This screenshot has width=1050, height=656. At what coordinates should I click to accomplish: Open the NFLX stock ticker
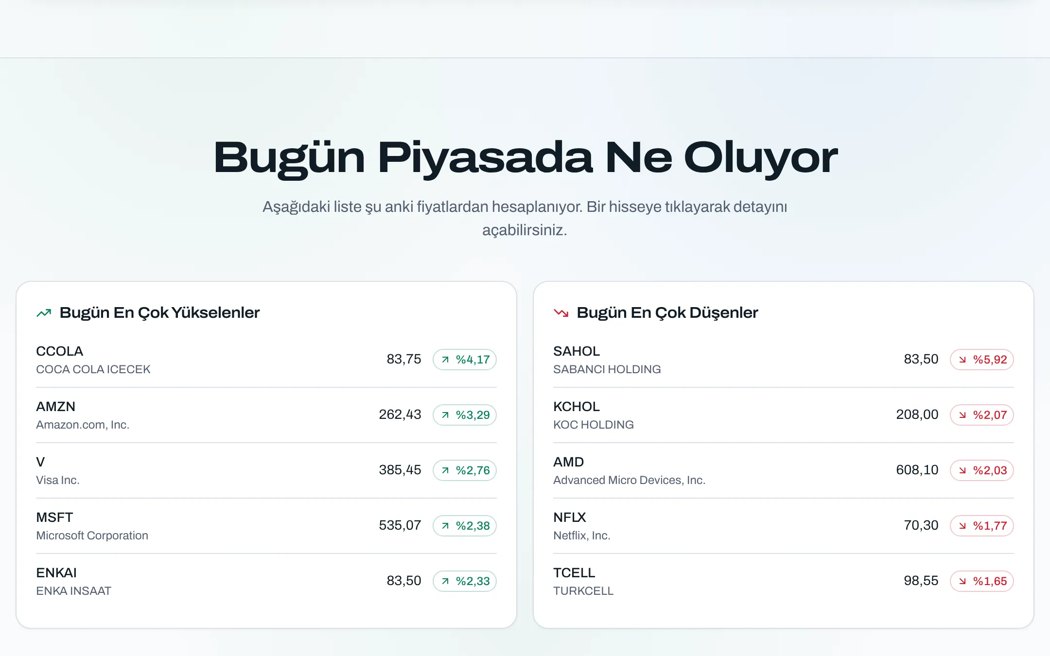570,518
